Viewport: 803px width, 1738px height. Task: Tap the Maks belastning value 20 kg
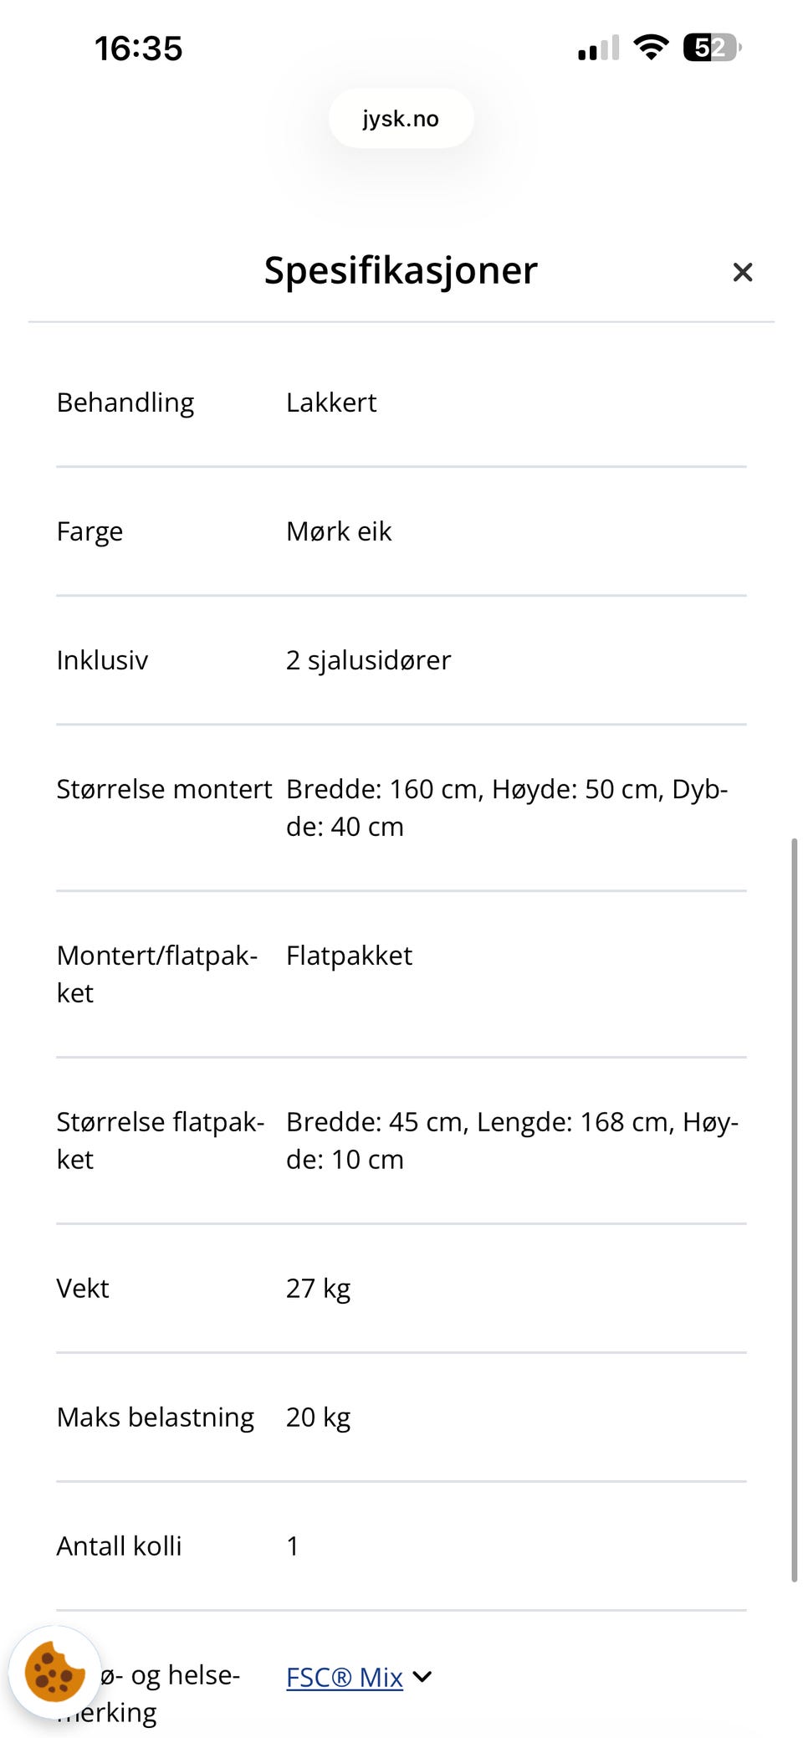318,1418
